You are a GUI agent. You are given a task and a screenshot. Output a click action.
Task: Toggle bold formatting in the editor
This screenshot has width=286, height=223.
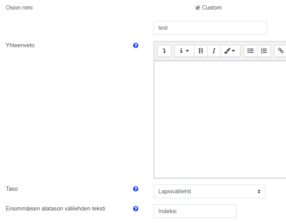[201, 51]
